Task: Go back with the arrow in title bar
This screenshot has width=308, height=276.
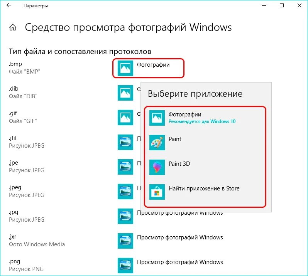Action: (x=9, y=5)
